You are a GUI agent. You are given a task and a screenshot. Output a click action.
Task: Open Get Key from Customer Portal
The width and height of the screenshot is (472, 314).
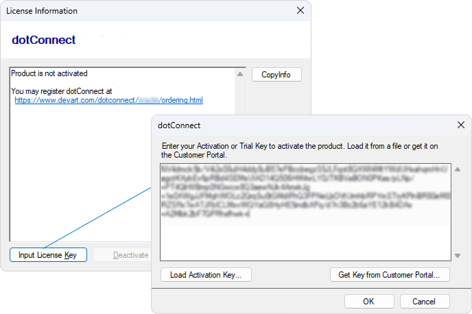click(394, 275)
